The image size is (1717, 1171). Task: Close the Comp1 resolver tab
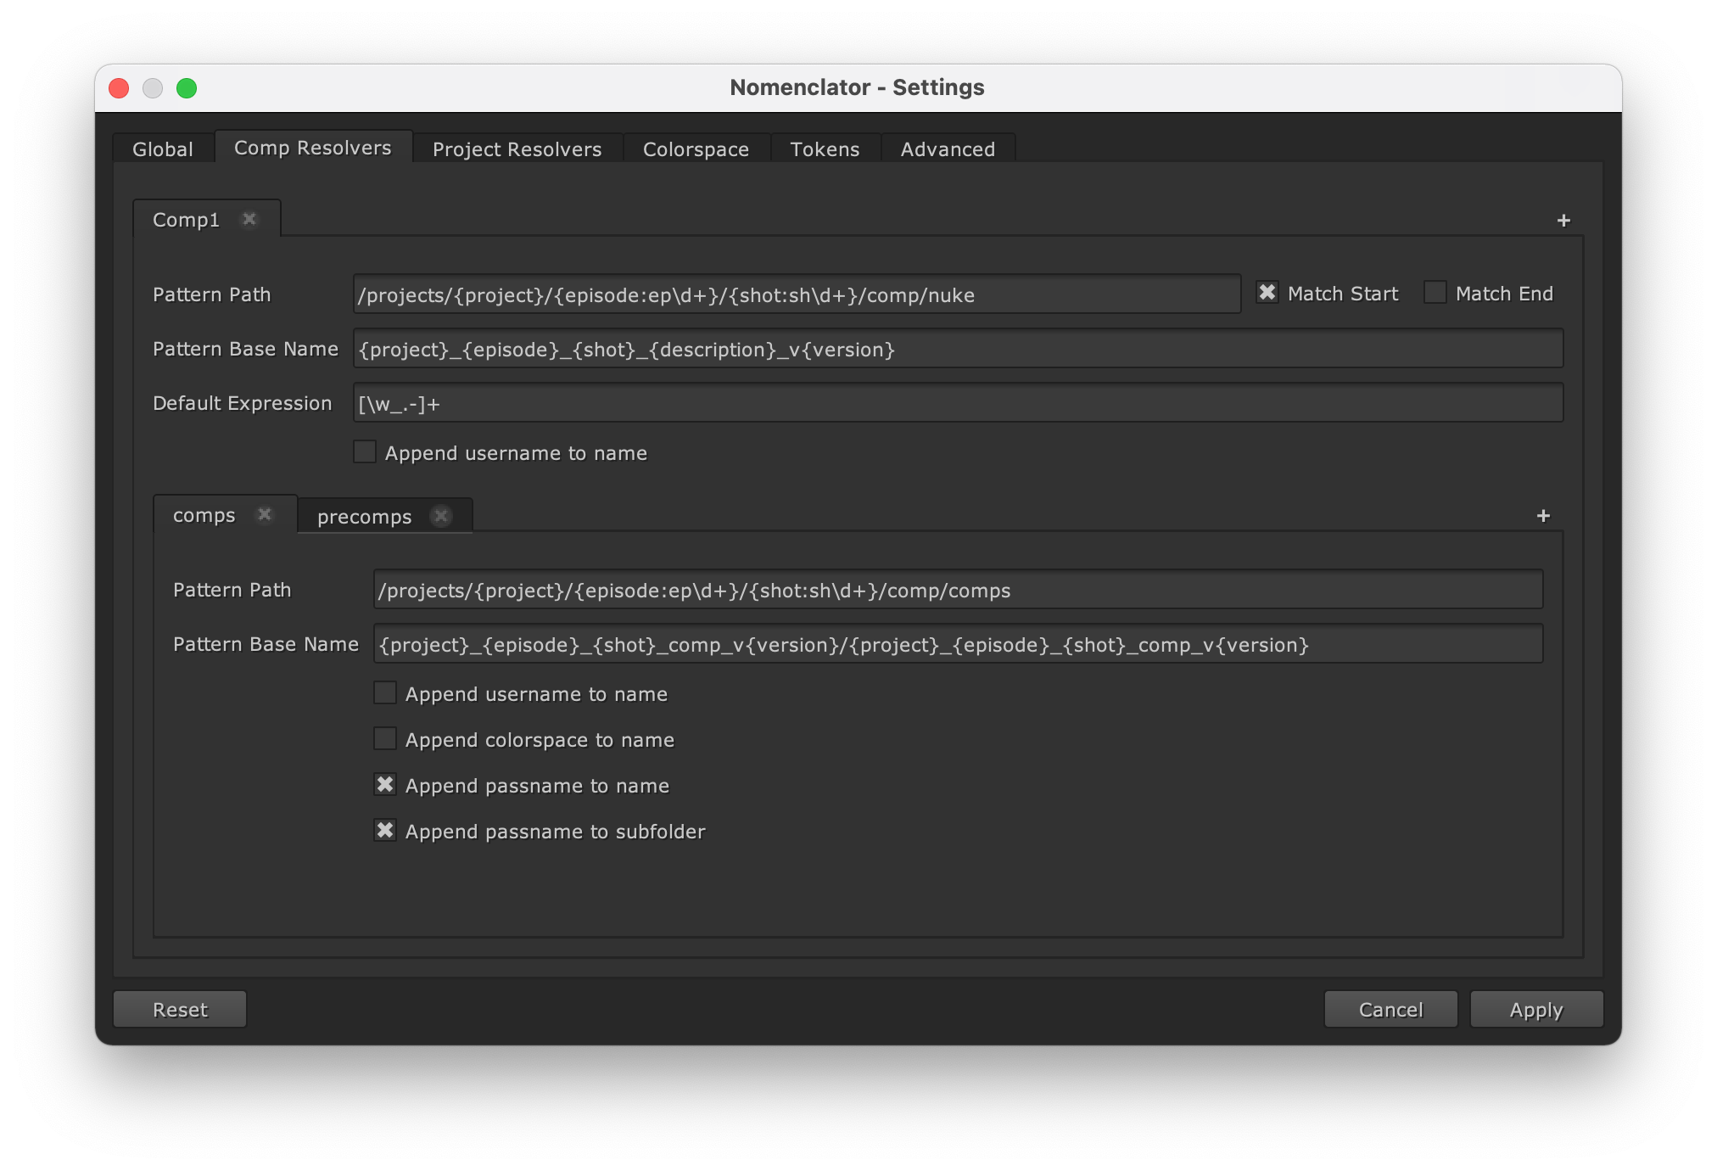coord(249,219)
